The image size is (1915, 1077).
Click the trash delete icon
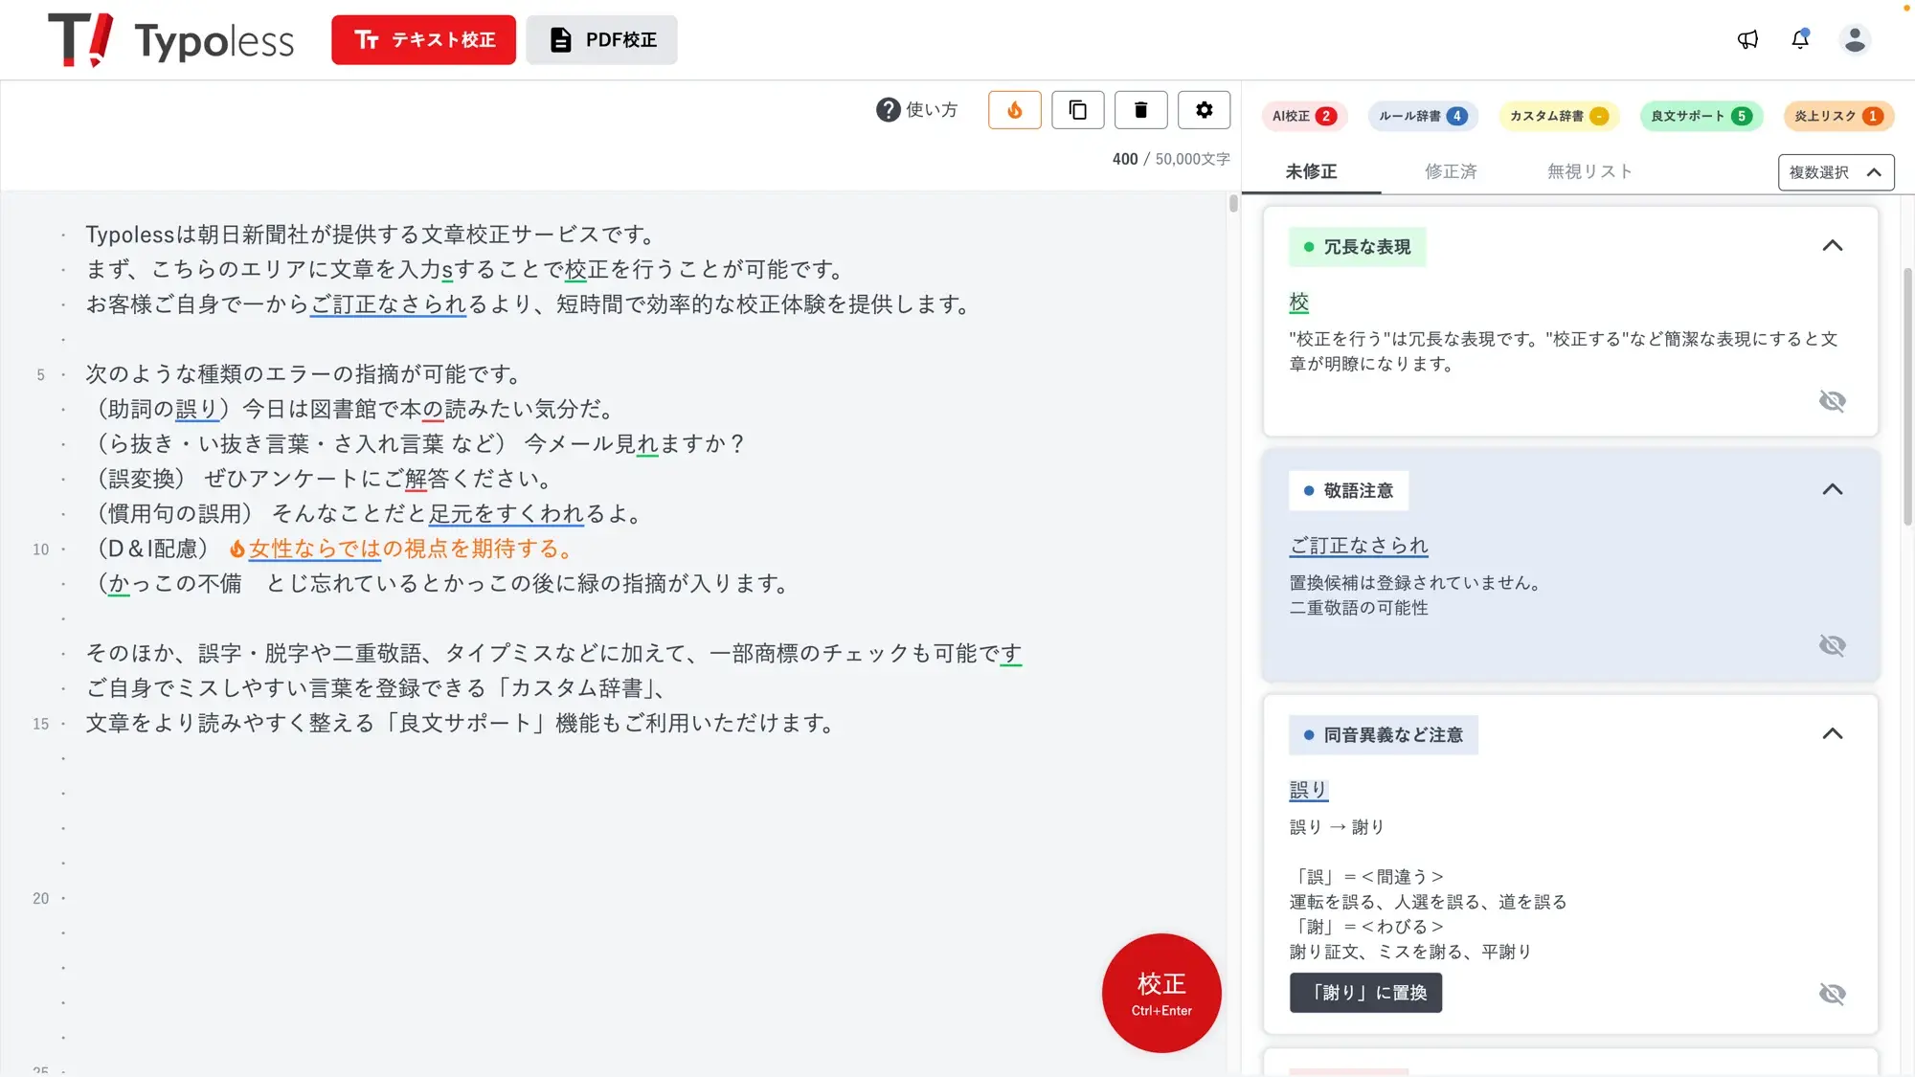tap(1140, 110)
